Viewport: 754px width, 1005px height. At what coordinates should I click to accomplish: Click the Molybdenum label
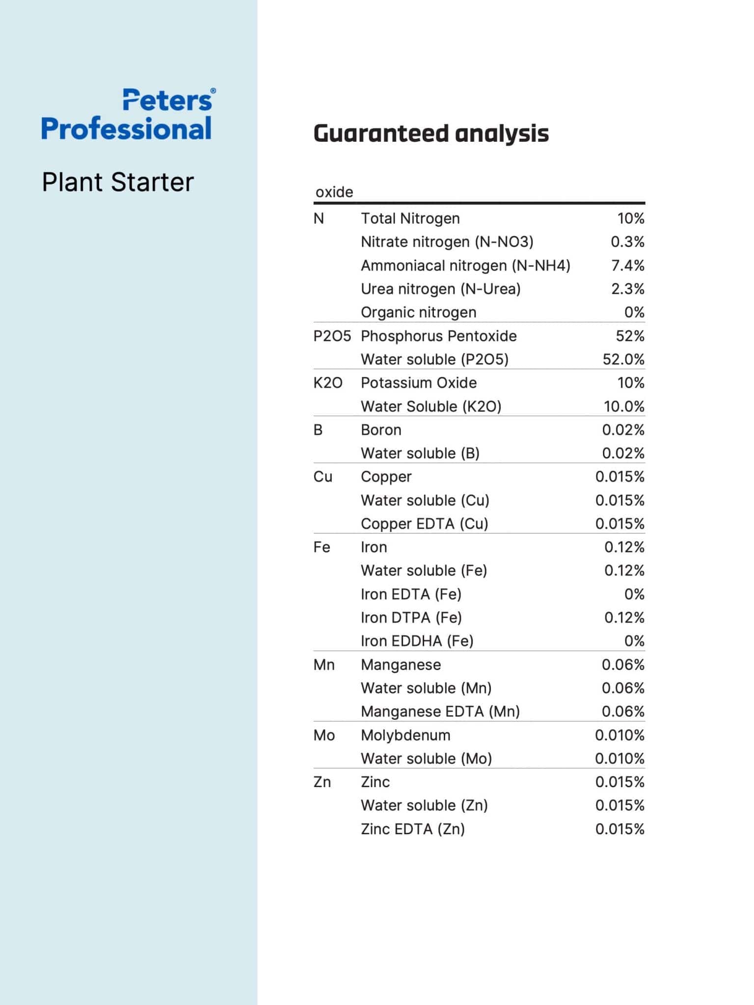[405, 735]
